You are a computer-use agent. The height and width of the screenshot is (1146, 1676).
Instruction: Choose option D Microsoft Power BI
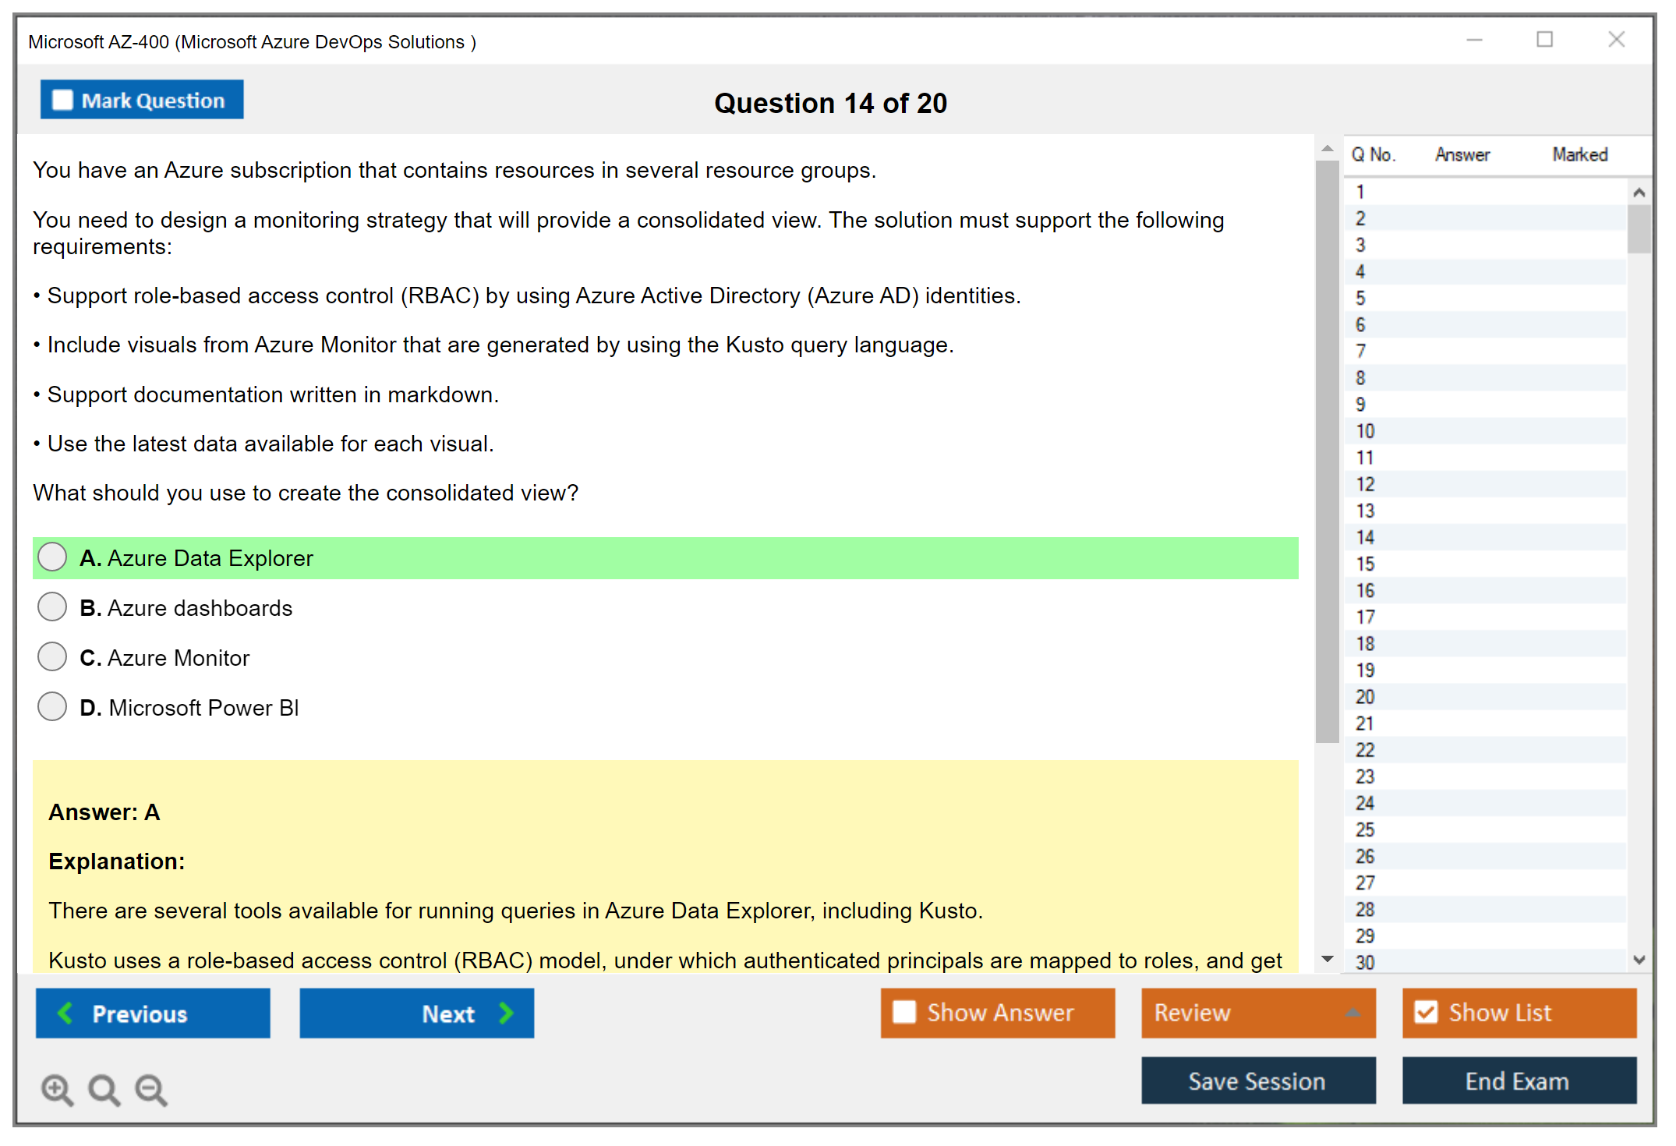pos(52,707)
